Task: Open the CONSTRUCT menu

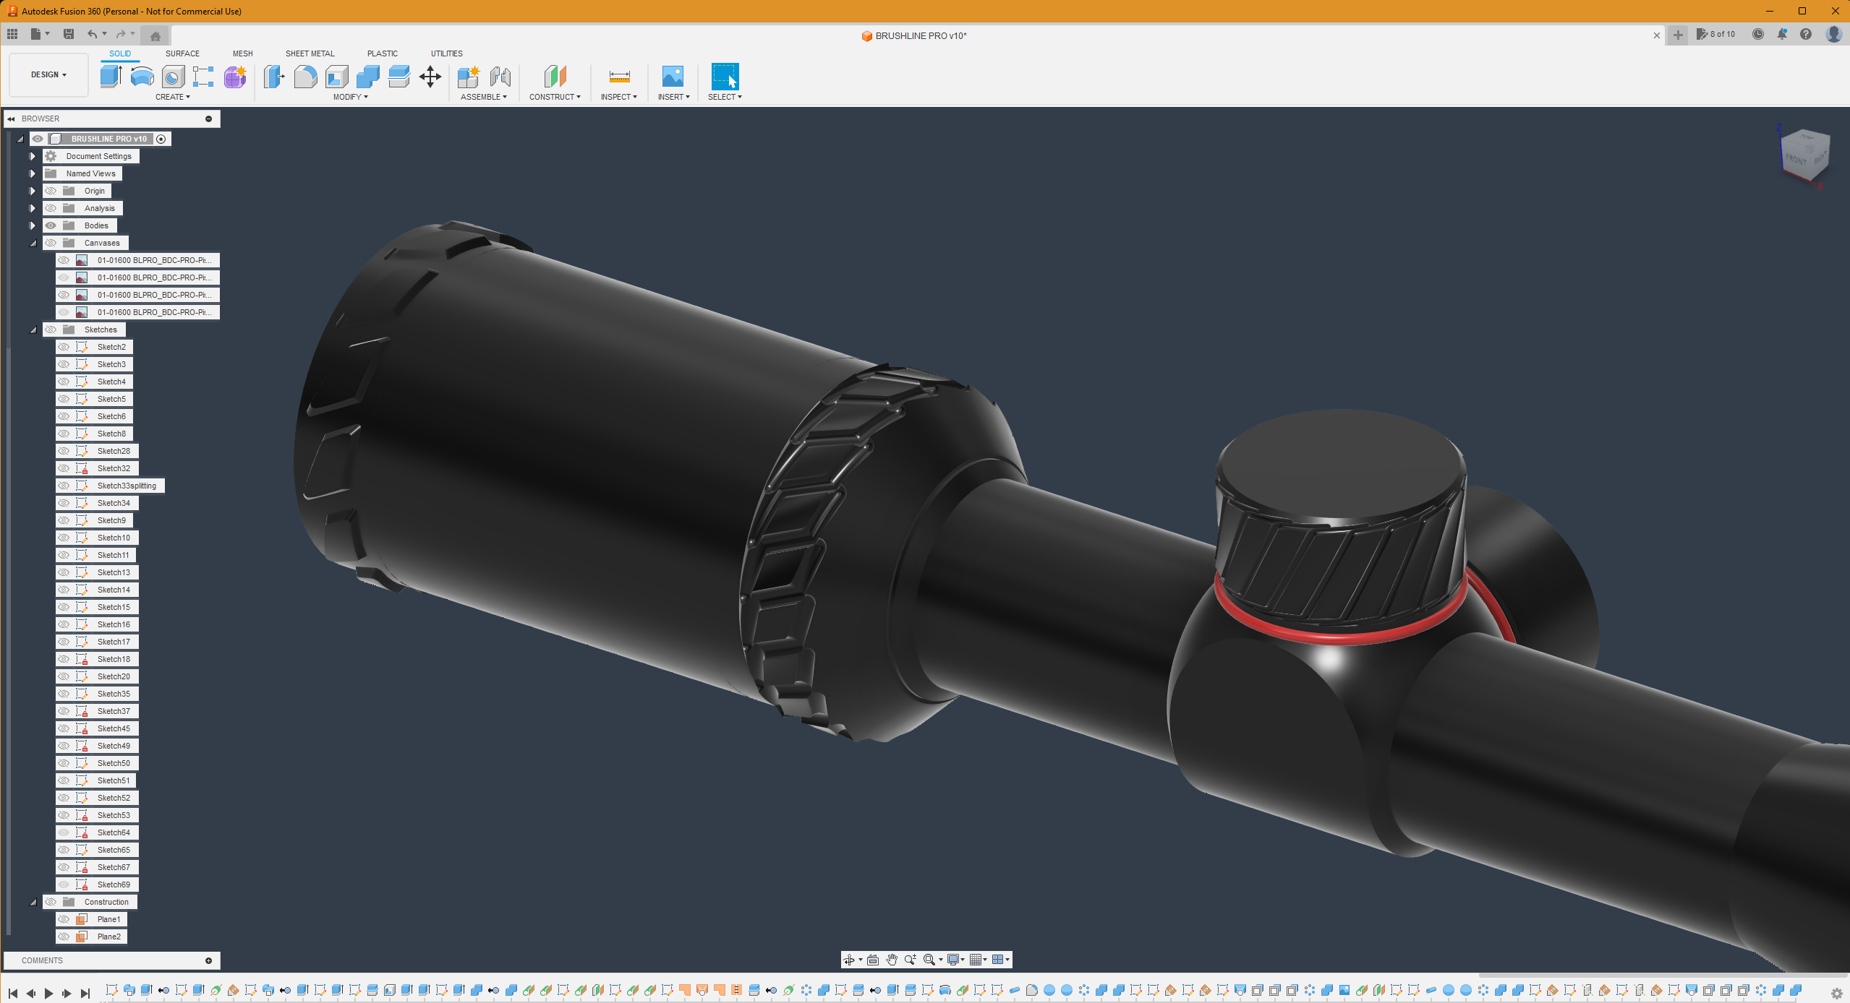Action: tap(555, 97)
